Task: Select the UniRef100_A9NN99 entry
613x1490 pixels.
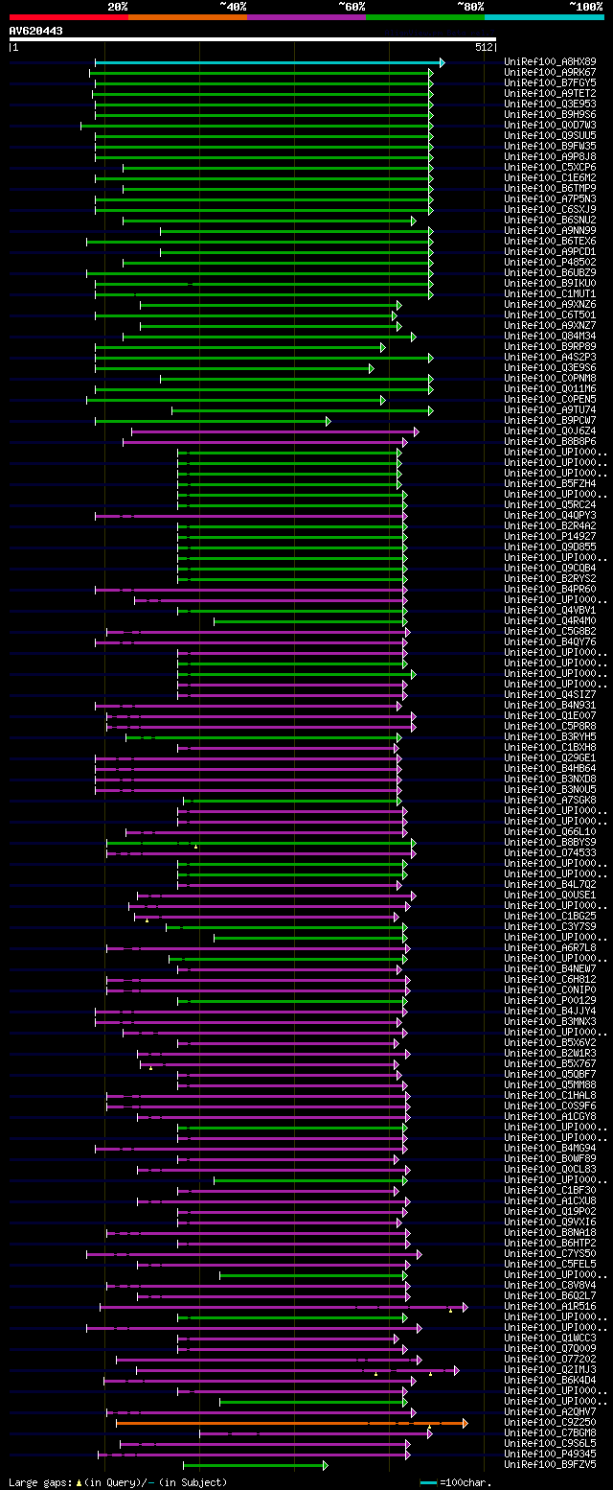Action: 550,231
